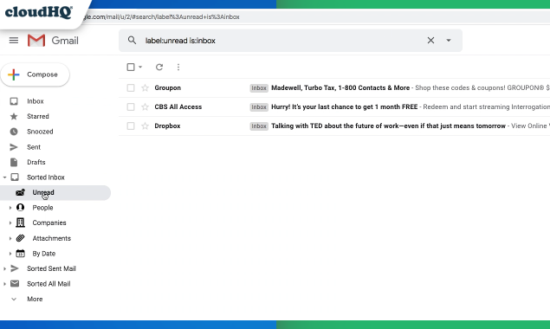Open the By Date label
The width and height of the screenshot is (550, 329).
point(44,253)
